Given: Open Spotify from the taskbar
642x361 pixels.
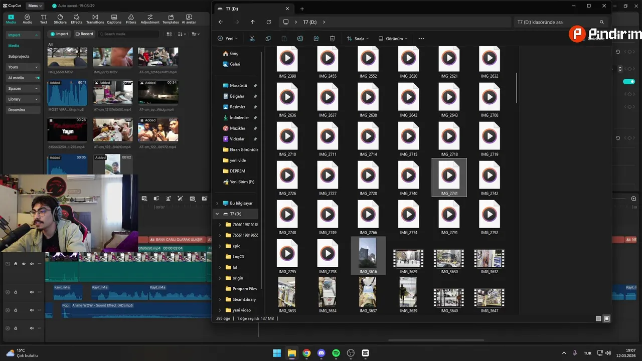Looking at the screenshot, I should tap(336, 353).
